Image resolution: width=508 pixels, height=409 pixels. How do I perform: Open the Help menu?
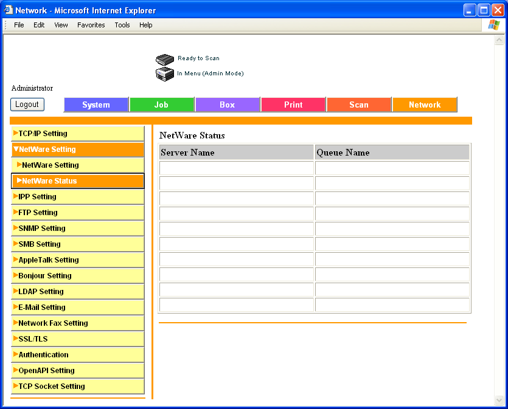coord(146,25)
